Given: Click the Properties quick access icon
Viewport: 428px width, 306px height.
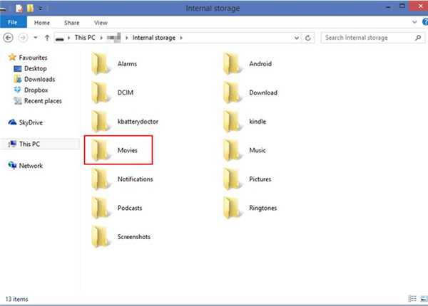Looking at the screenshot, I should pyautogui.click(x=19, y=9).
